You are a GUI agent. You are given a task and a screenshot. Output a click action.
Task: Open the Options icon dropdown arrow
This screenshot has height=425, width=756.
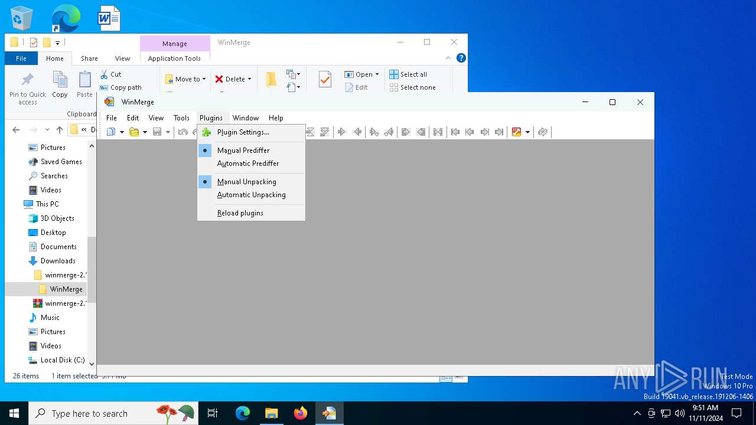tap(527, 132)
